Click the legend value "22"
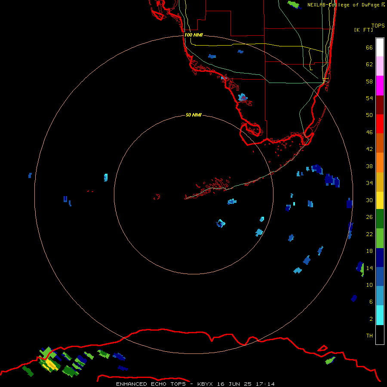The width and height of the screenshot is (387, 387). pos(369,234)
